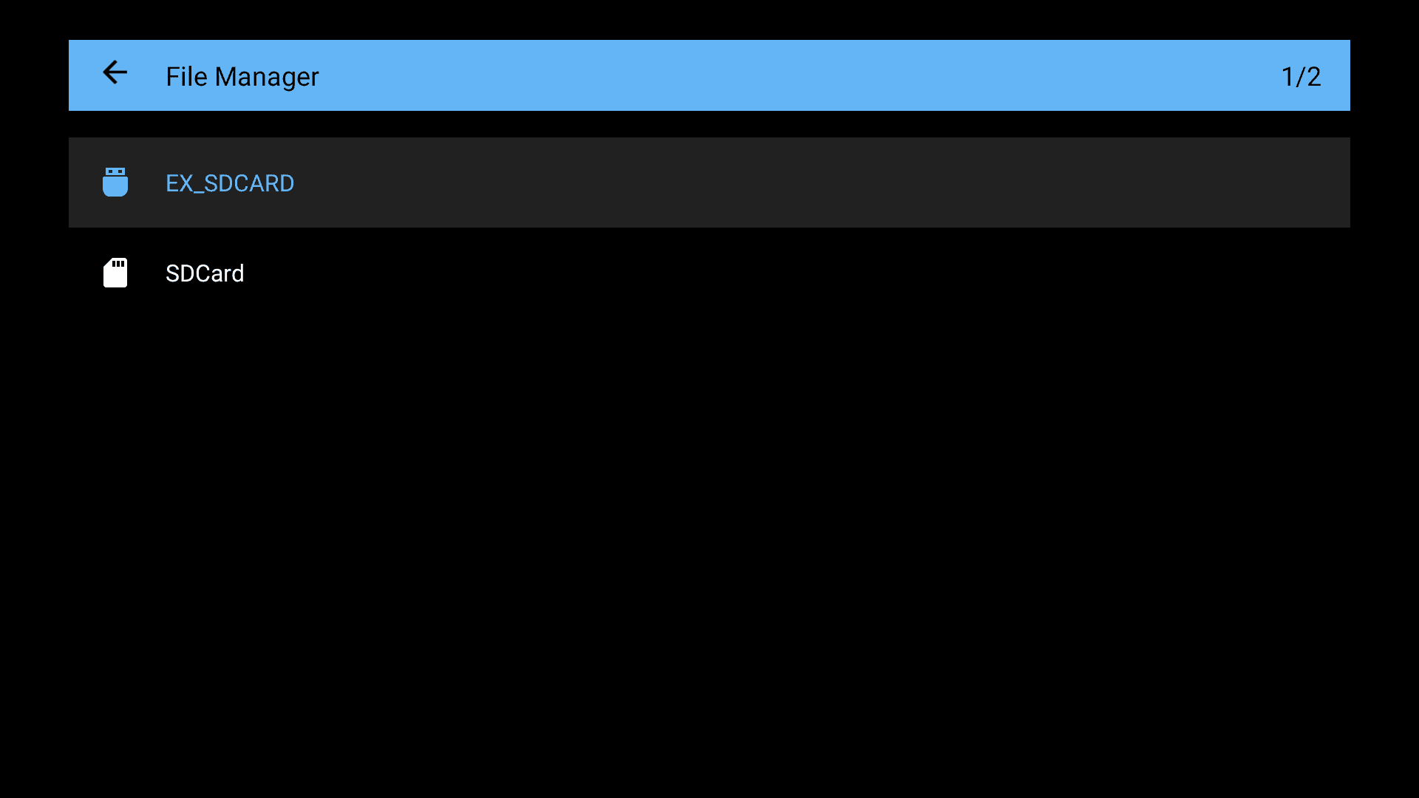1419x798 pixels.
Task: Click the File Manager title text
Action: point(242,77)
